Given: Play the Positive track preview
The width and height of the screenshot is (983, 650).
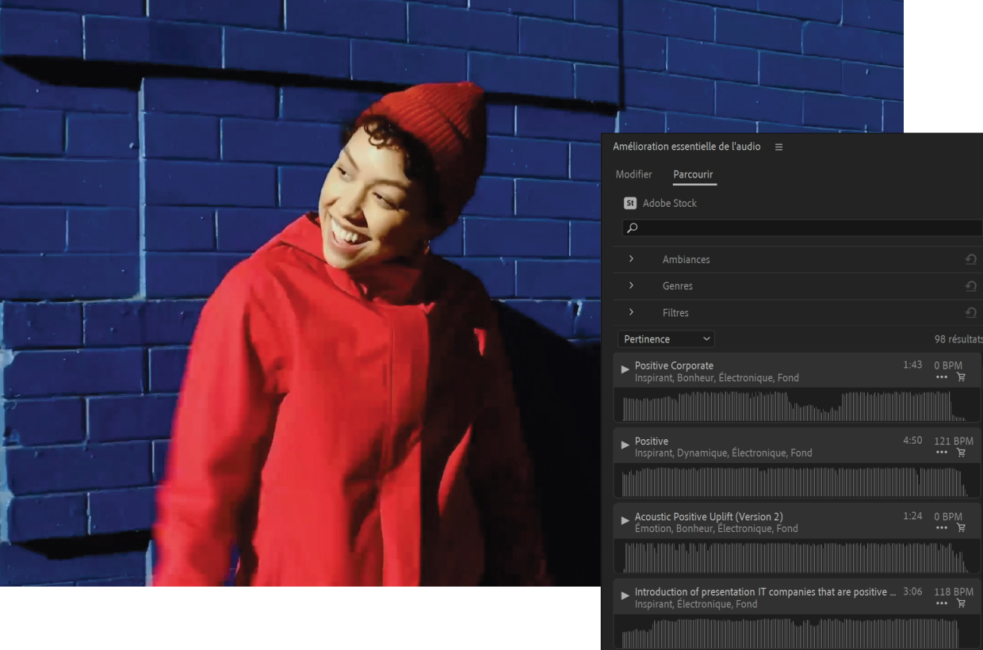Looking at the screenshot, I should 625,445.
